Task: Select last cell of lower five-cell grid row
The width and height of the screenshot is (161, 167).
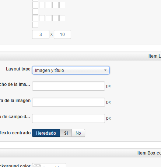Action: [x=62, y=18]
